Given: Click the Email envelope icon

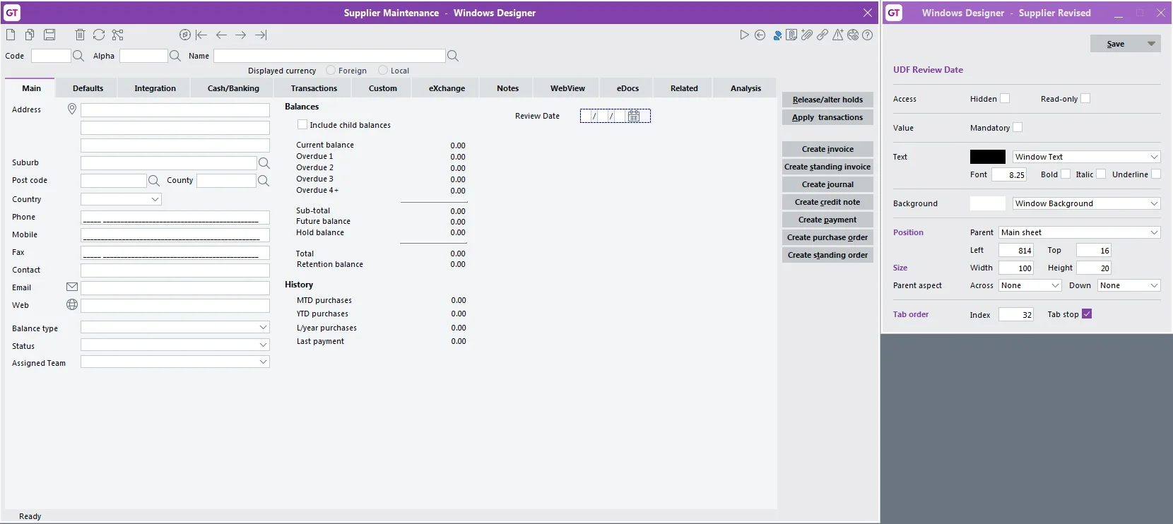Looking at the screenshot, I should [72, 287].
